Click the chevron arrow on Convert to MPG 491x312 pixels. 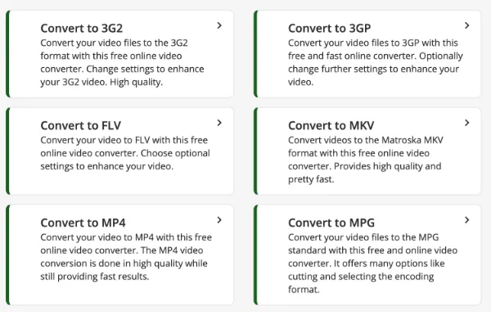click(467, 220)
